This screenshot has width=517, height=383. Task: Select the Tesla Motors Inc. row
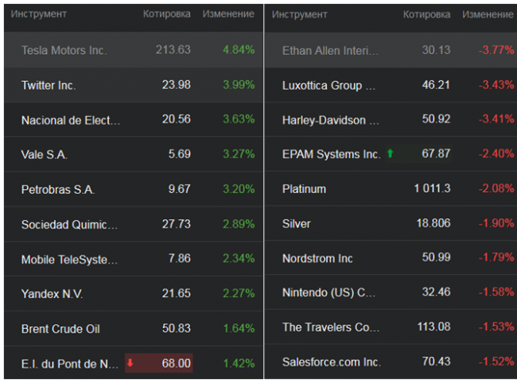point(64,50)
